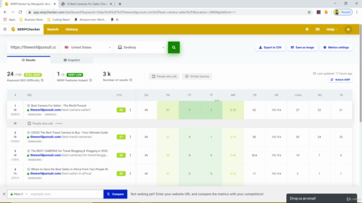362x203 pixels.
Task: Switch to the Snapshot tab
Action: (72, 60)
